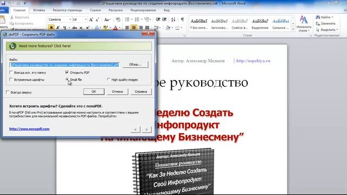347x195 pixels.
Task: Click the Numbering list icon
Action: [137, 19]
